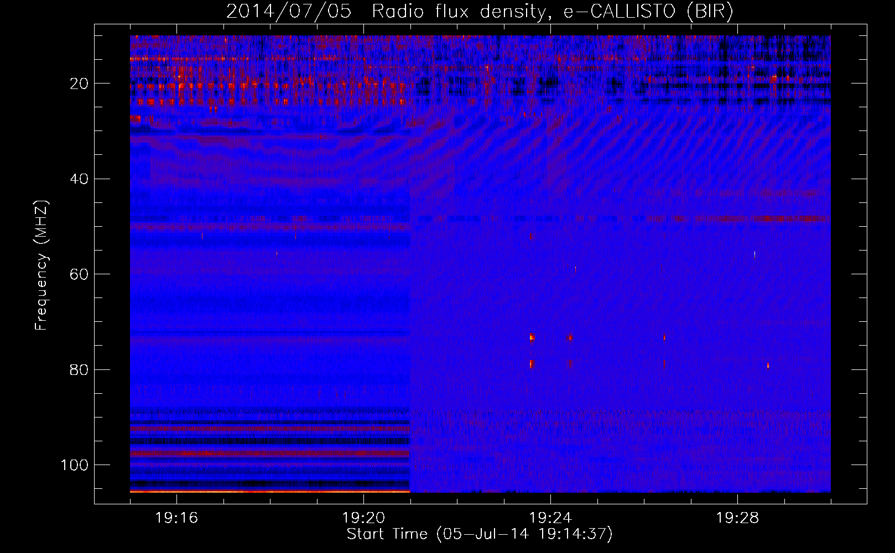Click the 100 MHz frequency tick label
895x553 pixels.
pyautogui.click(x=74, y=465)
